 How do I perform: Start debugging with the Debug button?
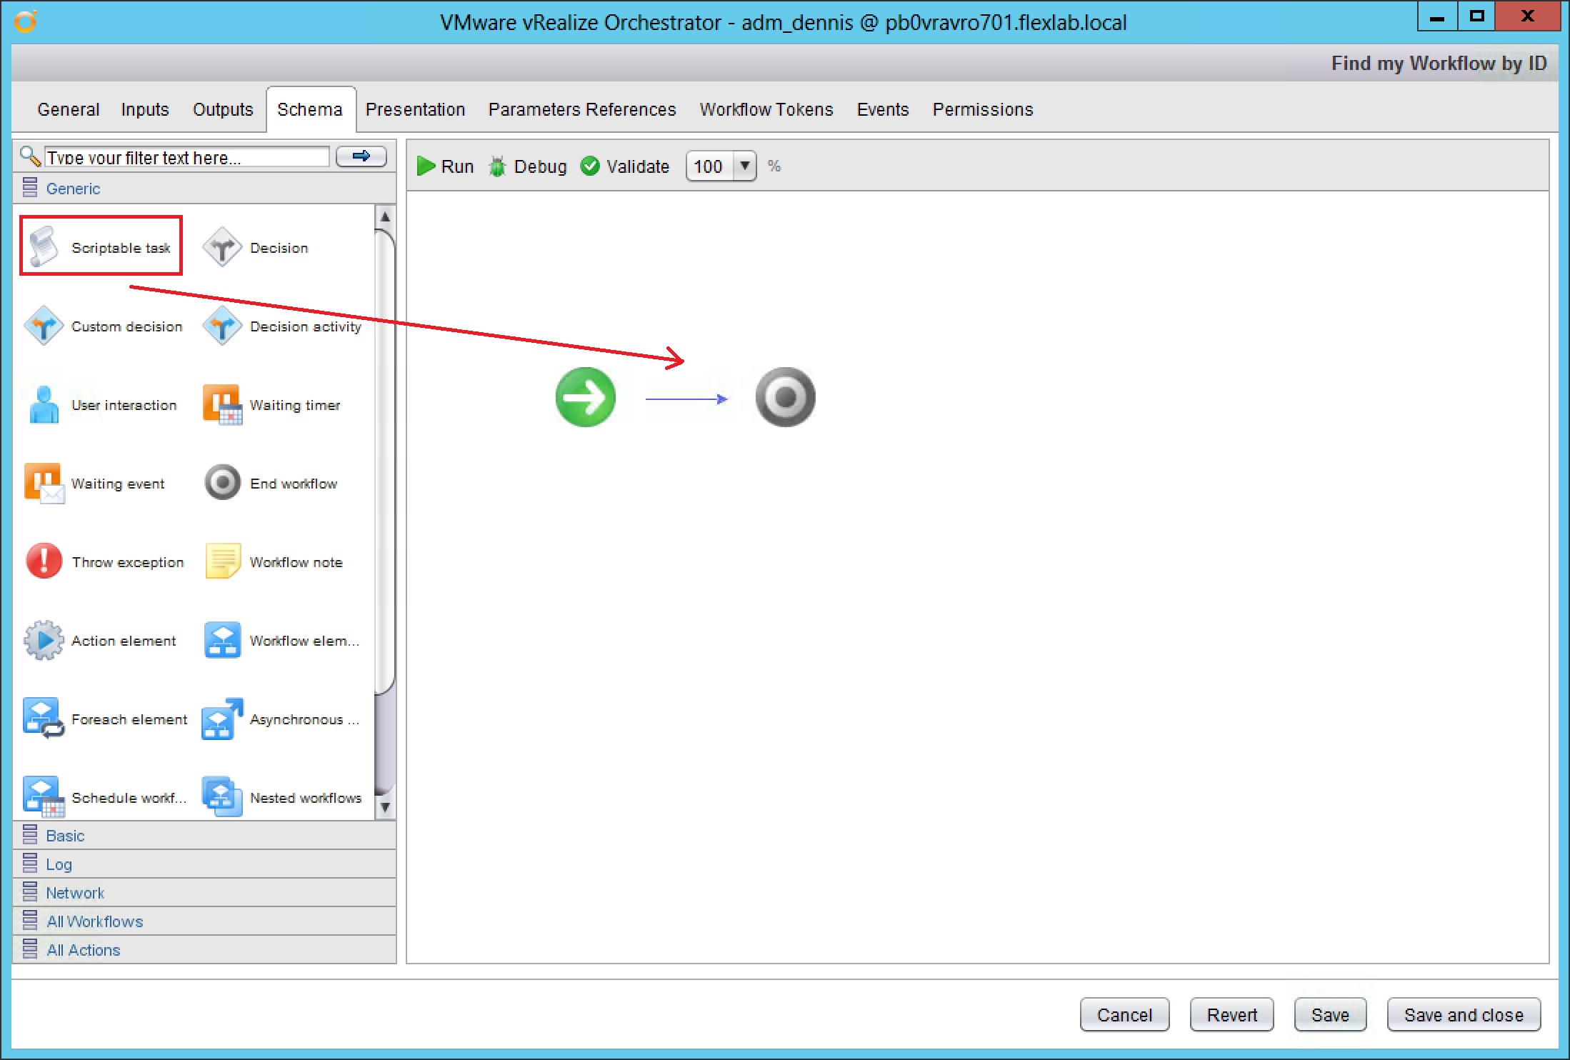(527, 166)
